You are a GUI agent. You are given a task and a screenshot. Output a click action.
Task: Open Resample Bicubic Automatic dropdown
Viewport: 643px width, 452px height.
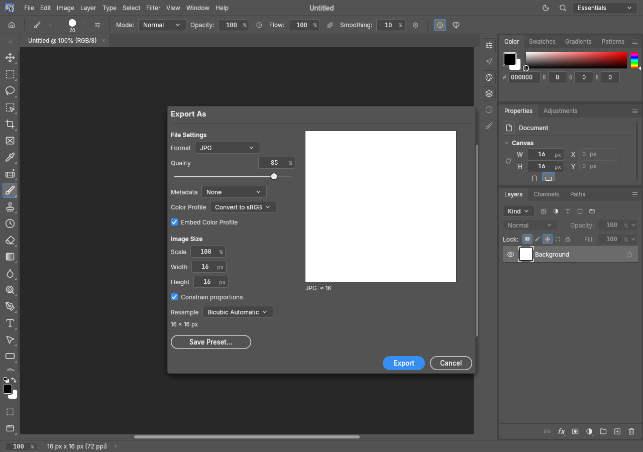pos(238,312)
